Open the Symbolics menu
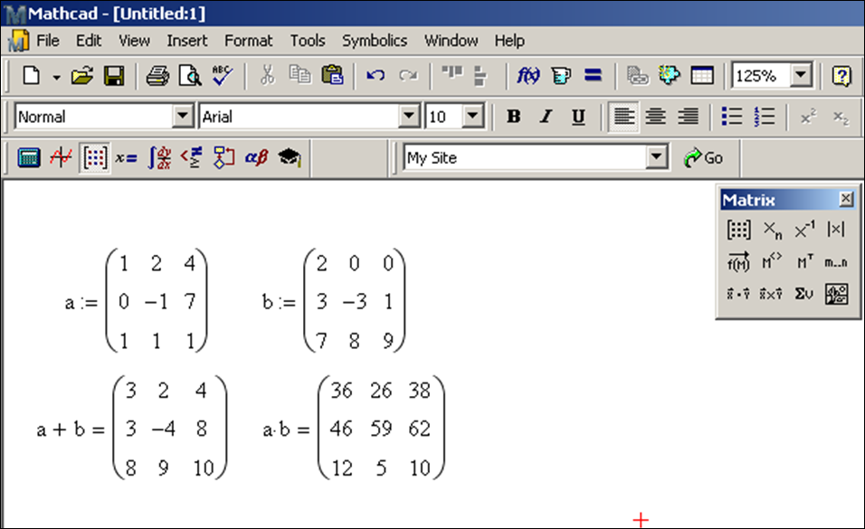The width and height of the screenshot is (865, 529). 374,41
